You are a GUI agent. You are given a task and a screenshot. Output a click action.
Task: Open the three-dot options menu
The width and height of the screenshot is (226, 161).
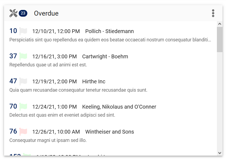point(213,13)
